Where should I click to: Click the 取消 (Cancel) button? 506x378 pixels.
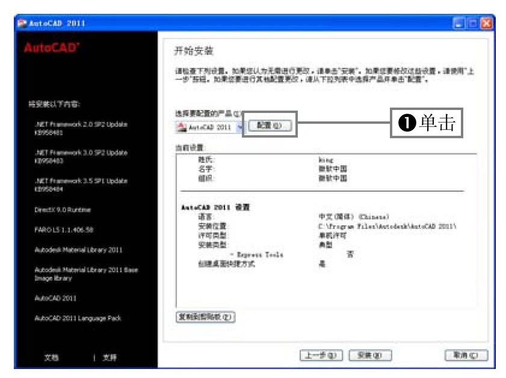click(x=466, y=355)
